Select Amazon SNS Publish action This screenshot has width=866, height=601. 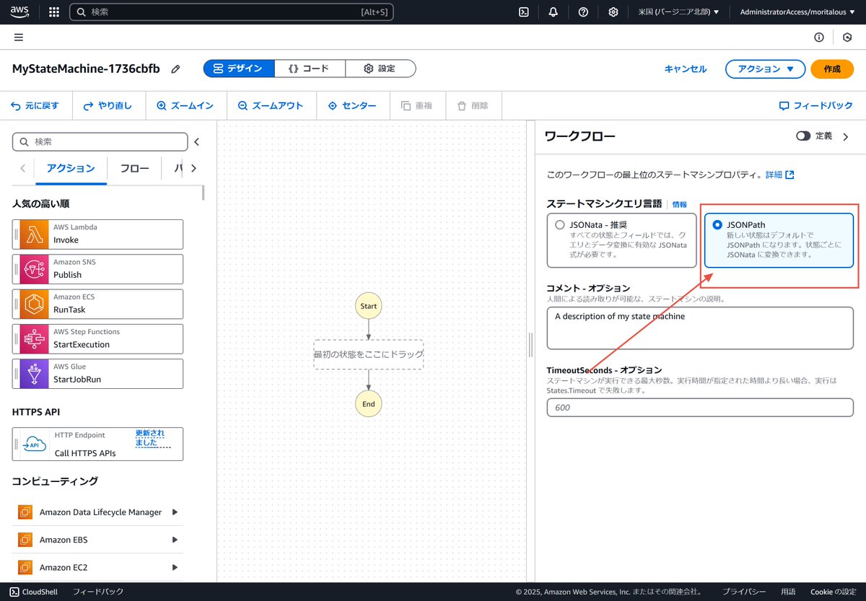tap(97, 269)
